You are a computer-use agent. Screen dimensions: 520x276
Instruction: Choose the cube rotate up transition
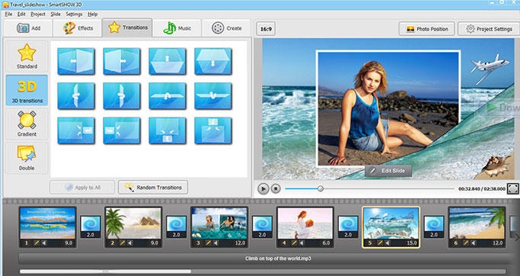[x=167, y=61]
